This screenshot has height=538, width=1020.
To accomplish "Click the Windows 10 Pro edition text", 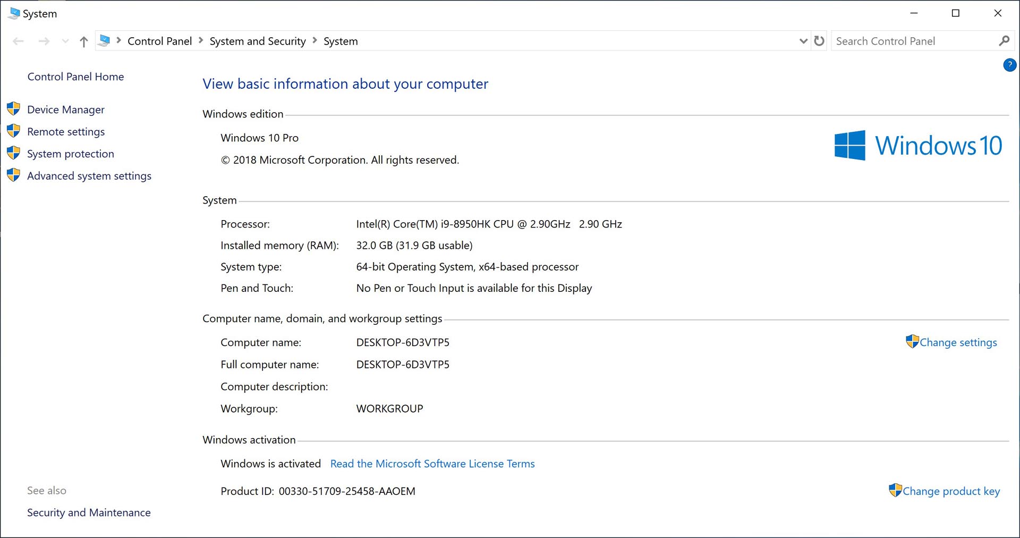I will coord(259,138).
